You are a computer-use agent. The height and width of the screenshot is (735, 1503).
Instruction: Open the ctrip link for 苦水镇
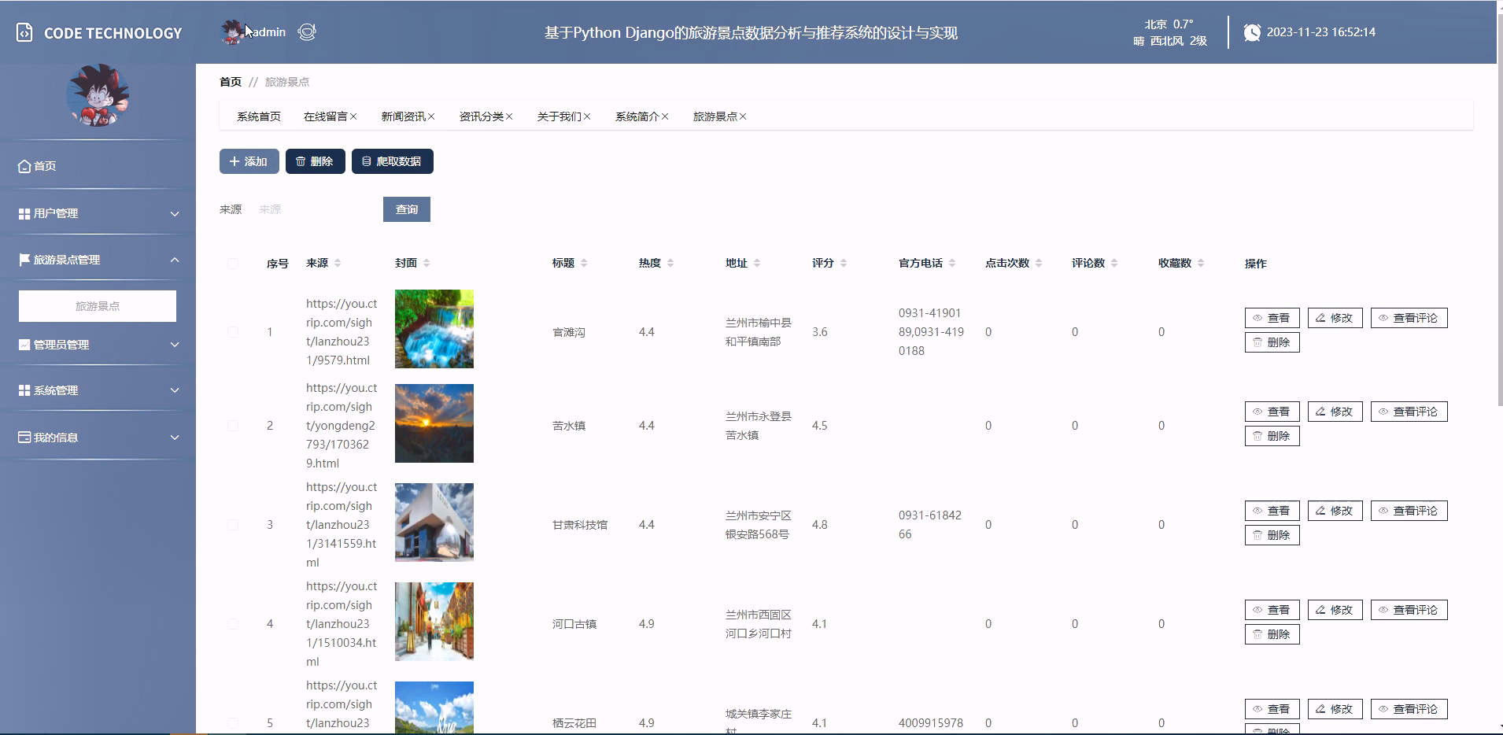pos(341,425)
